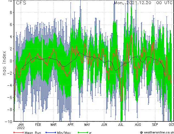This screenshot has height=134, width=174.
Task: Click the green sigma legend line
Action: point(83,132)
